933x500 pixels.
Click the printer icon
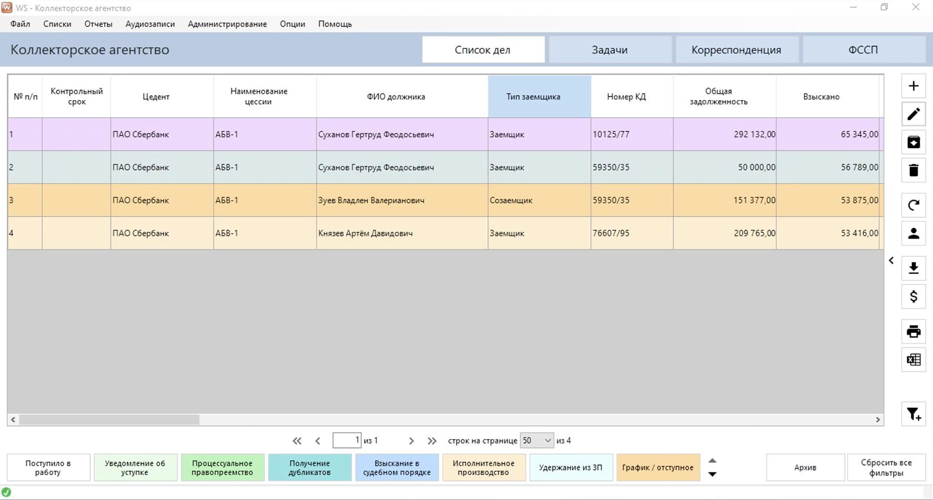pos(913,331)
